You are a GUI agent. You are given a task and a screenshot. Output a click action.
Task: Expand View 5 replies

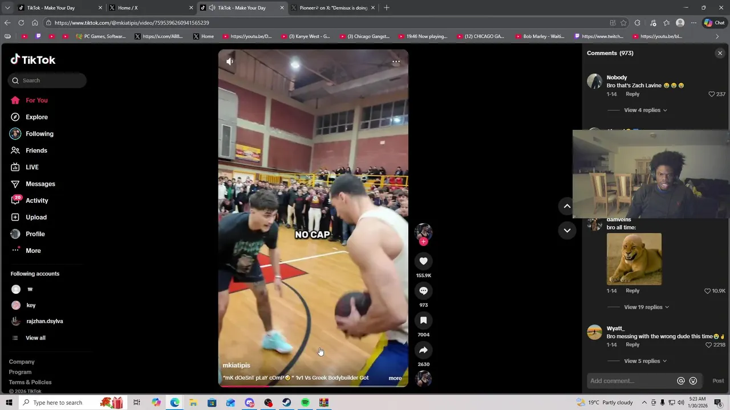pyautogui.click(x=645, y=361)
